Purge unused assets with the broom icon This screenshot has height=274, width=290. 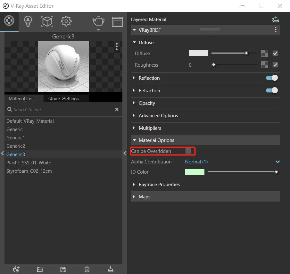(111, 269)
